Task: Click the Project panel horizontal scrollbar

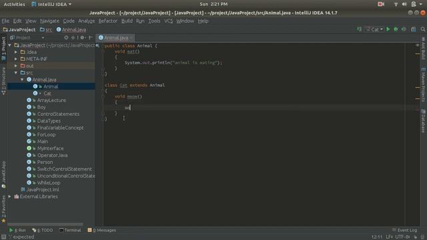Action: (x=45, y=225)
